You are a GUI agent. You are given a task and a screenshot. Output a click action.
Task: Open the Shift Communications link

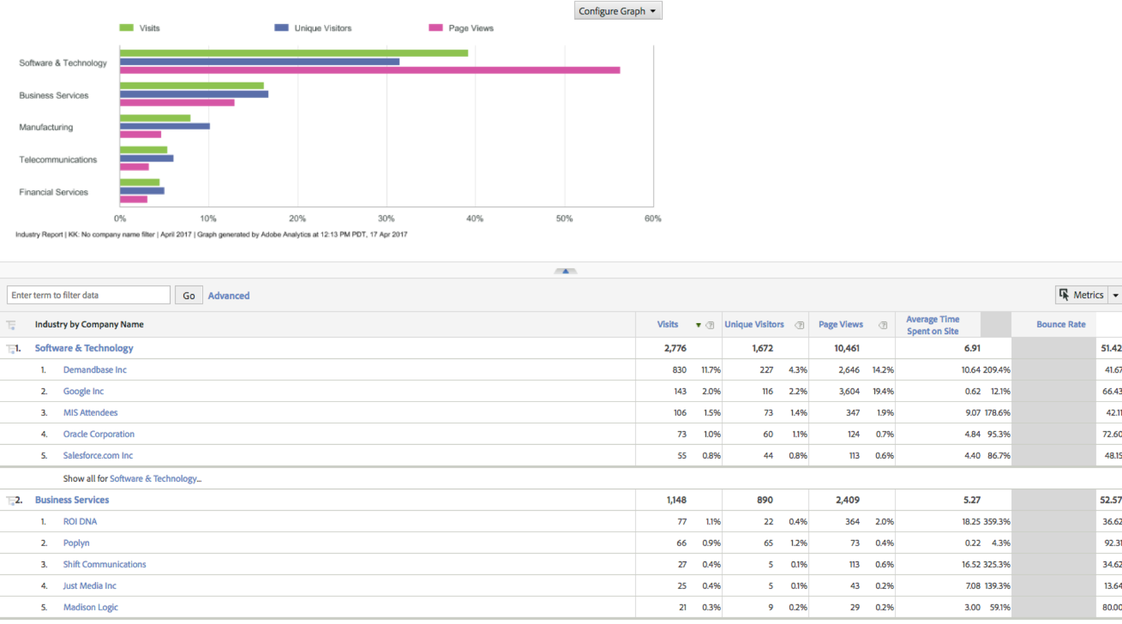pyautogui.click(x=104, y=564)
